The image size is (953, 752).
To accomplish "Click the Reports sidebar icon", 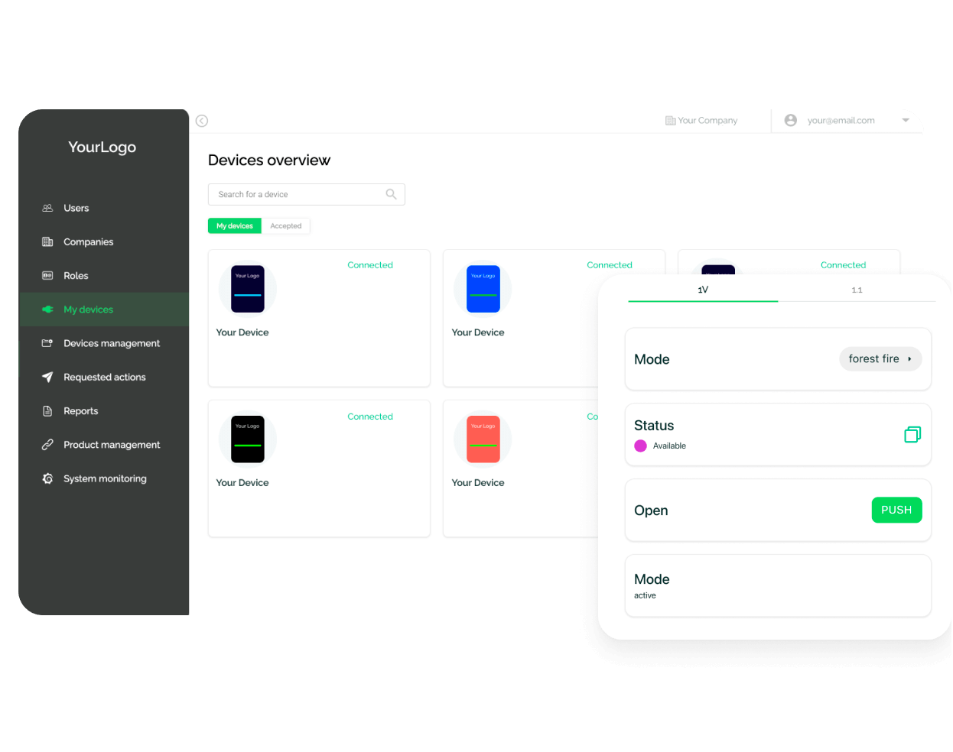I will (x=47, y=410).
